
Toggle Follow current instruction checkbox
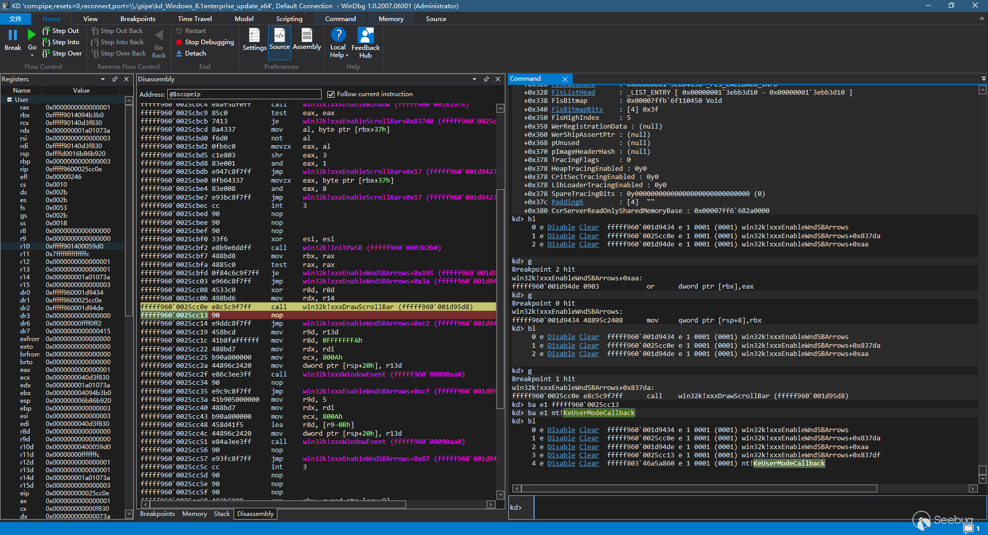[331, 94]
